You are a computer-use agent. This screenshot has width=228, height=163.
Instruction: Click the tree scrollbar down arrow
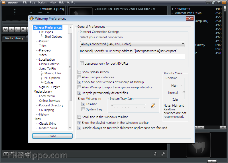(x=70, y=128)
